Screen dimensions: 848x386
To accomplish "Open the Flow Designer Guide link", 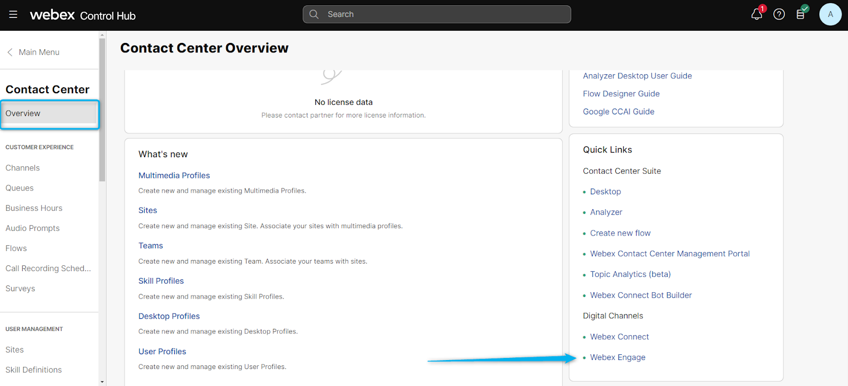I will click(621, 94).
